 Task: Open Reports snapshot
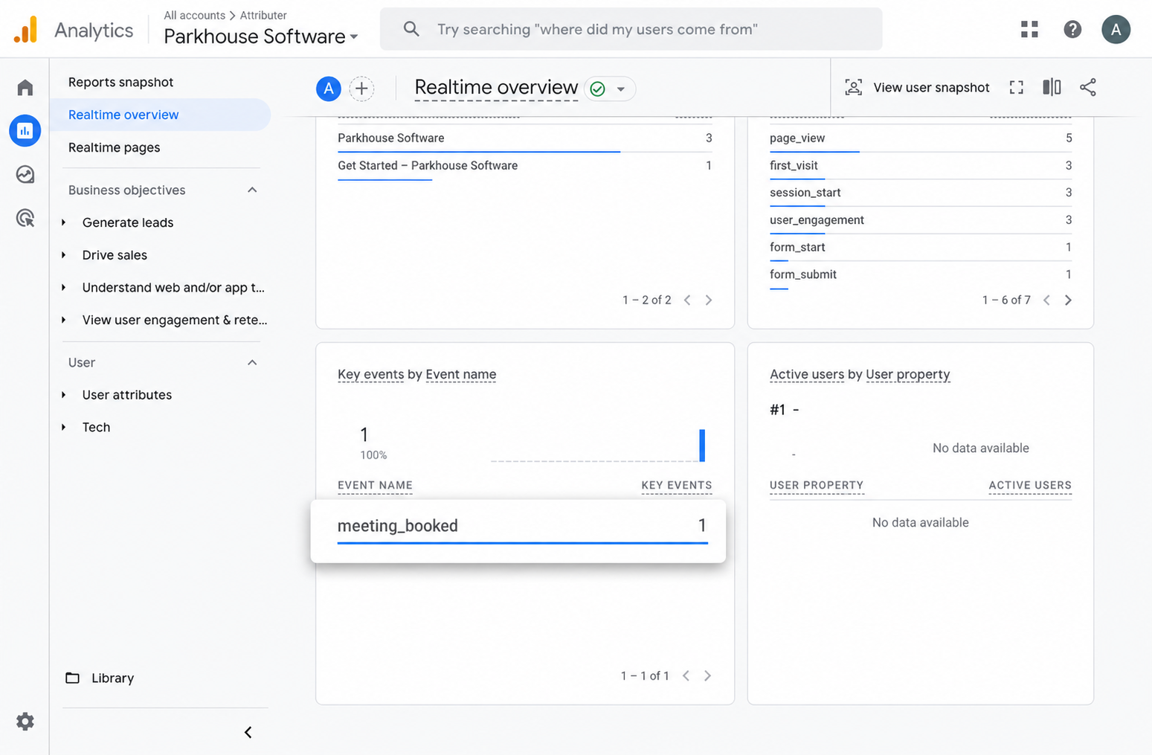120,82
